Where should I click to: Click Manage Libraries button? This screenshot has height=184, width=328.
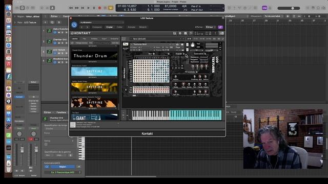click(x=81, y=43)
